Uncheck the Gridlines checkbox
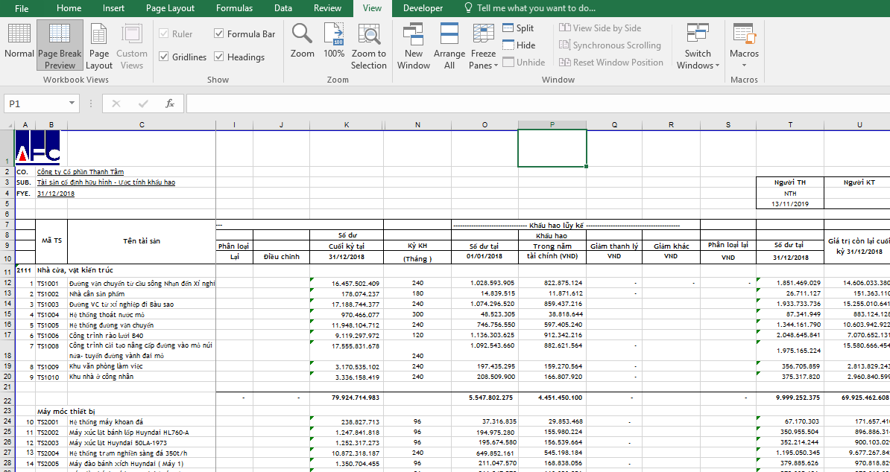 point(164,57)
